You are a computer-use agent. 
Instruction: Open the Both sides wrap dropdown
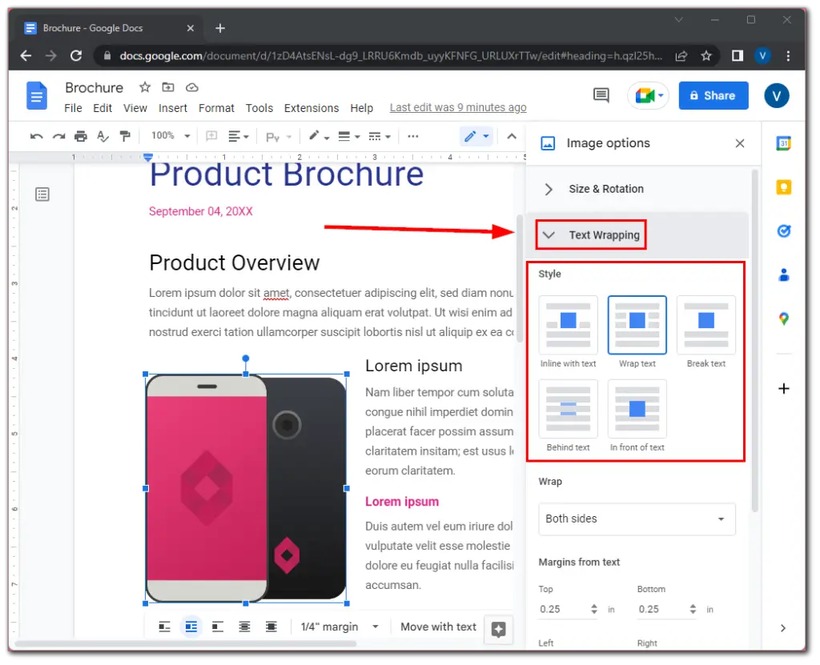coord(637,519)
